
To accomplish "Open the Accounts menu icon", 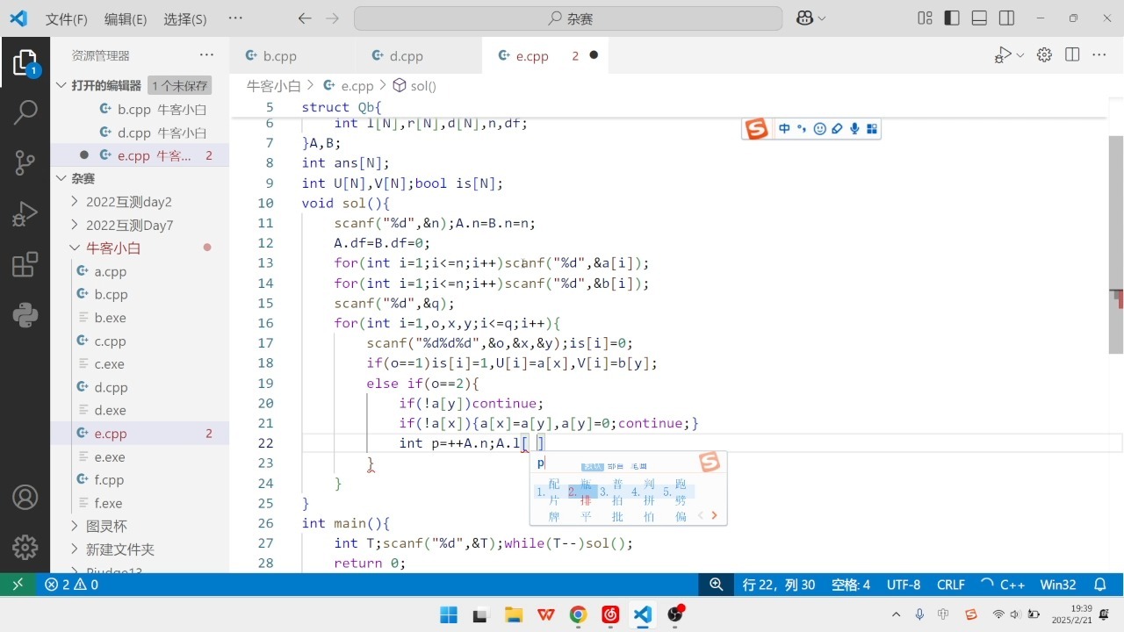I will click(x=25, y=498).
